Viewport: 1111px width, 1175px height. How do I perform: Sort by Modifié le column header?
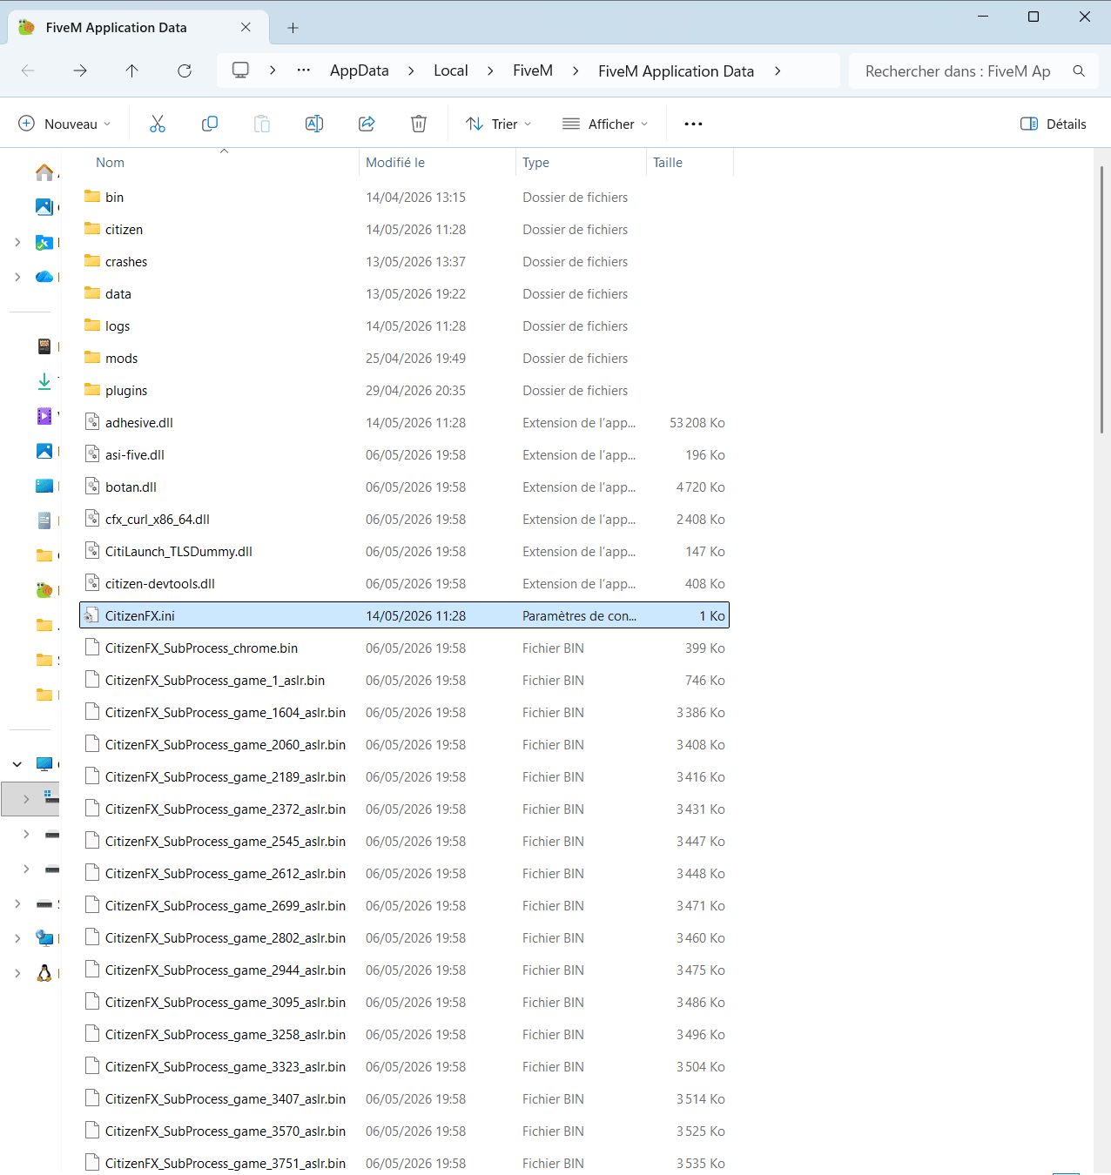click(x=395, y=163)
